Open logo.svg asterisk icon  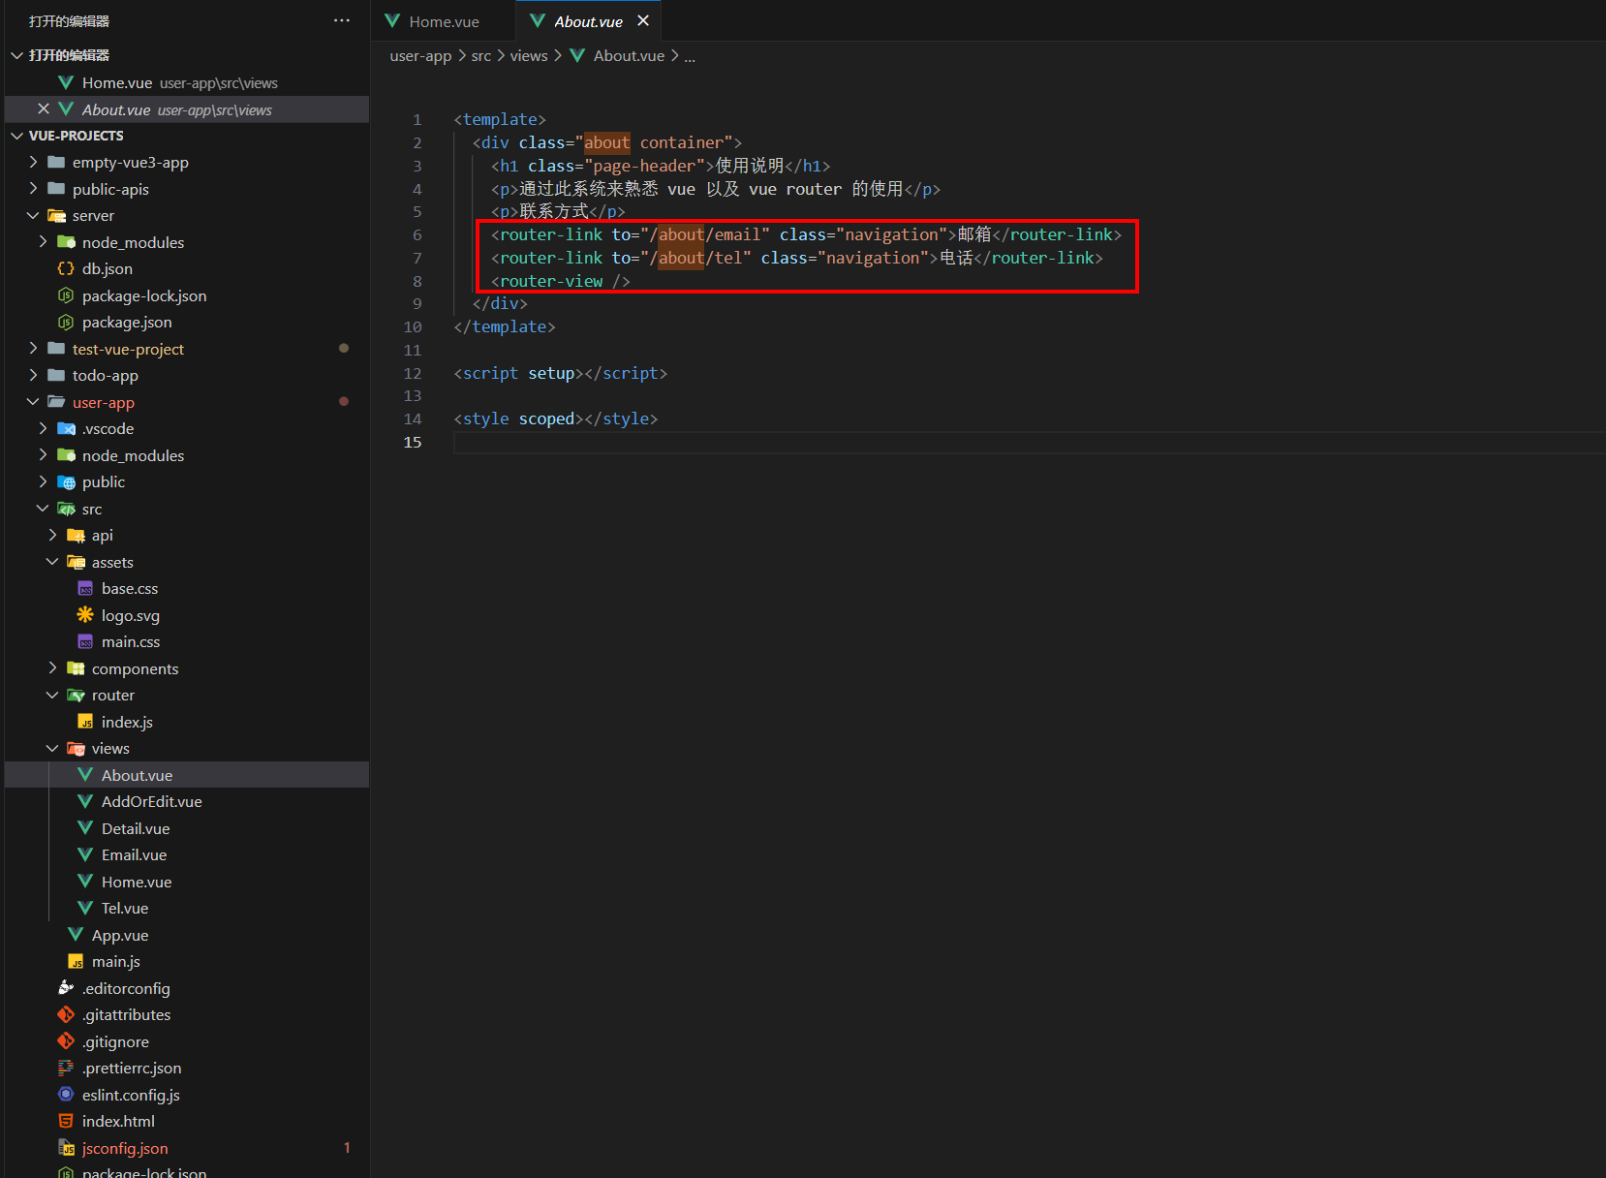85,615
